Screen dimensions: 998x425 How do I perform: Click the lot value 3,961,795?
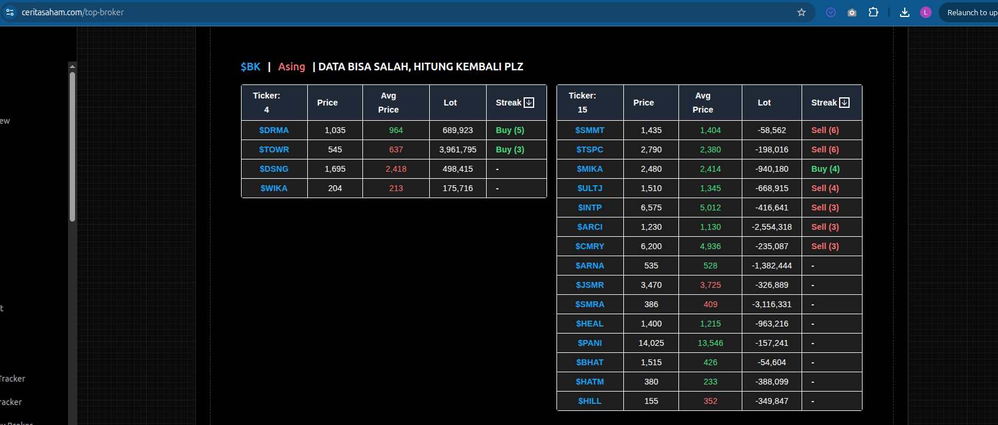(458, 149)
